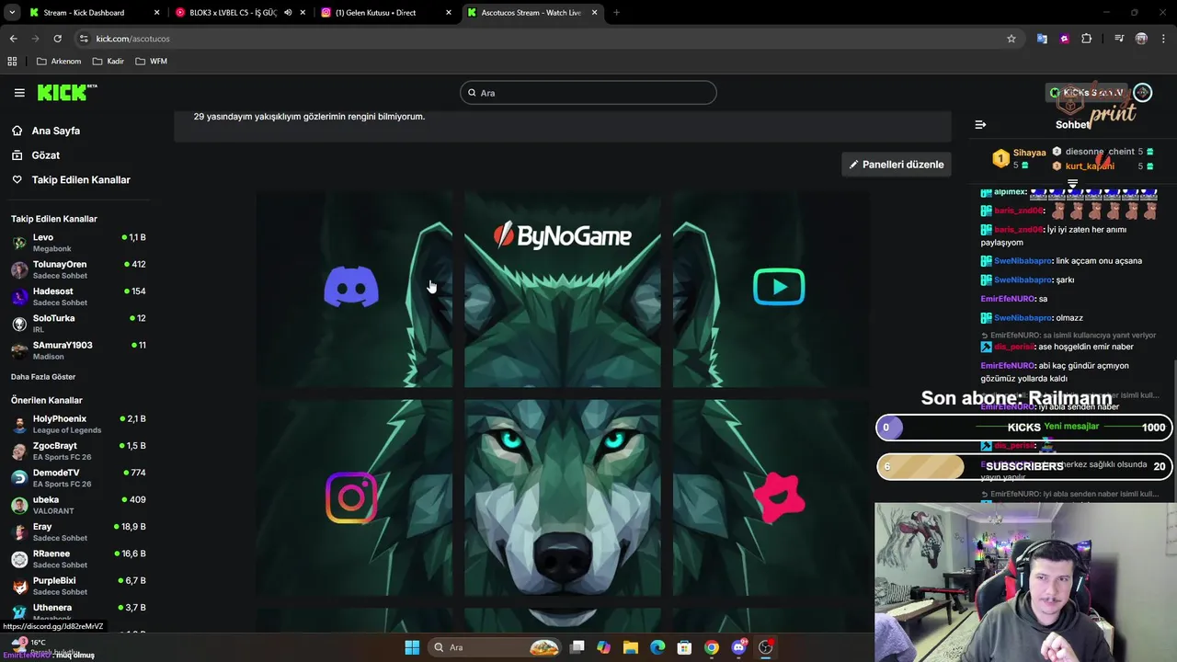Go to Kick home via logo
The height and width of the screenshot is (662, 1177).
pyautogui.click(x=66, y=93)
